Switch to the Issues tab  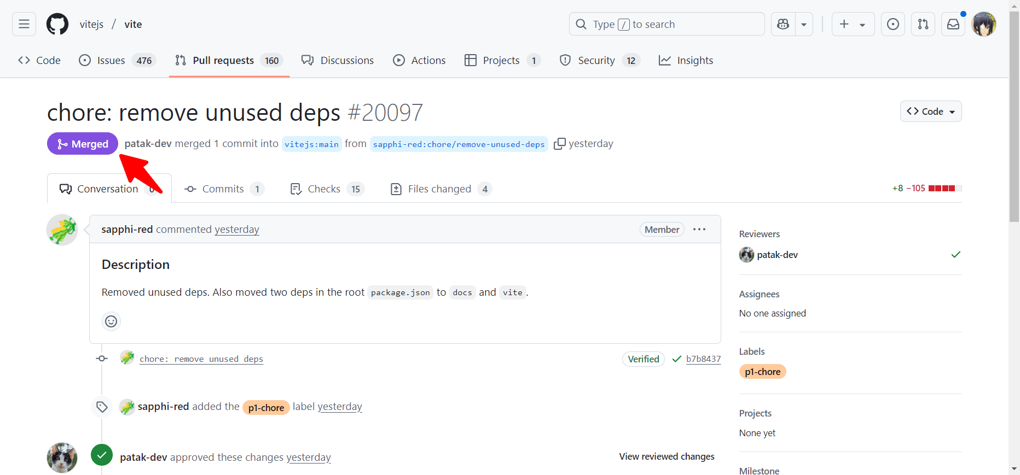pos(117,60)
